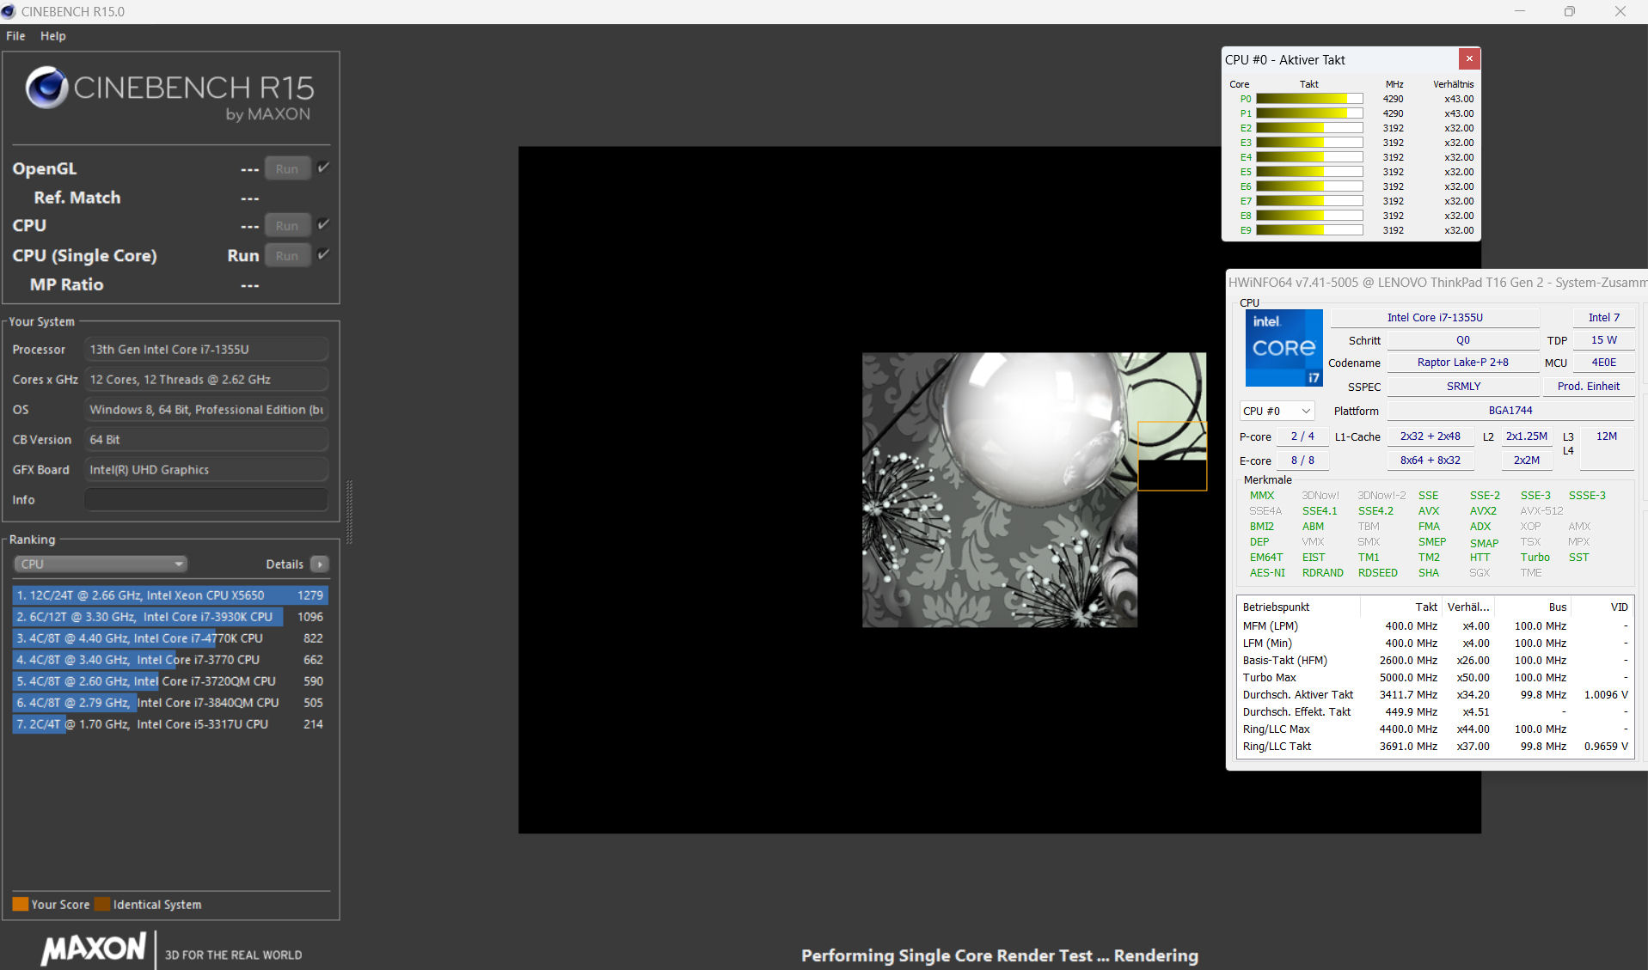1648x970 pixels.
Task: Click the Info text field
Action: [206, 500]
